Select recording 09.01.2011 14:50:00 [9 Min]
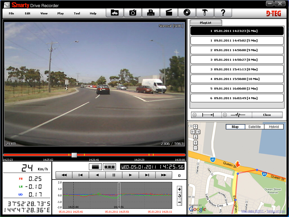Image resolution: width=289 pixels, height=217 pixels. click(237, 50)
